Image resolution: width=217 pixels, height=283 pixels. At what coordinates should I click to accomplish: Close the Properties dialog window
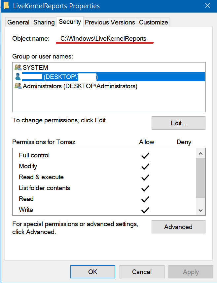point(208,6)
